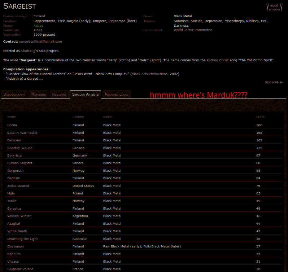The image size is (288, 272).
Task: Visit the Judas Iscariot band page
Action: (x=18, y=186)
